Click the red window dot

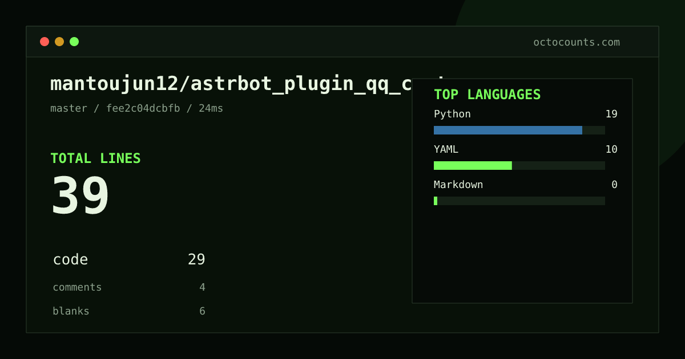45,42
